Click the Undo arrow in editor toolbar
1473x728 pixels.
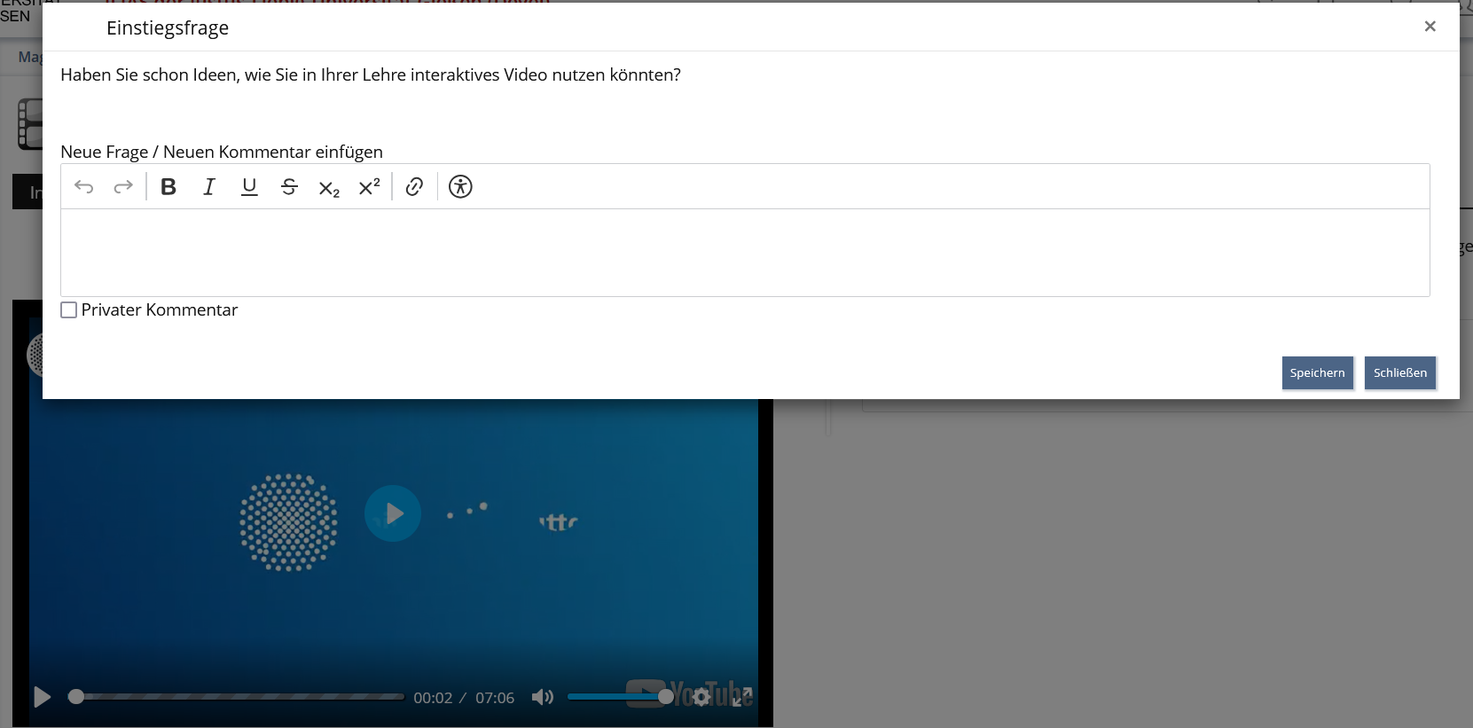(x=84, y=186)
